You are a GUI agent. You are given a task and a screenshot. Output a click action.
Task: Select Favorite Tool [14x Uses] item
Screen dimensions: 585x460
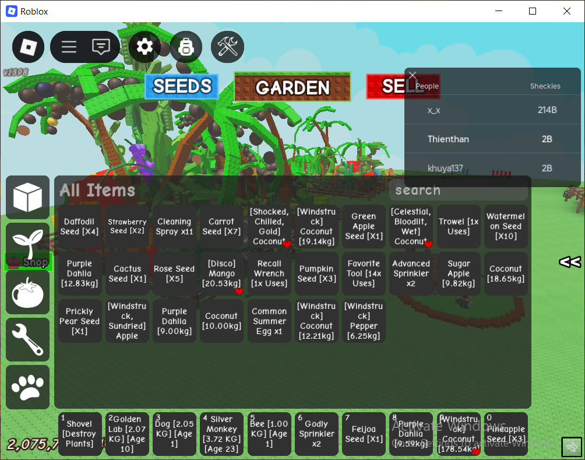coord(364,273)
